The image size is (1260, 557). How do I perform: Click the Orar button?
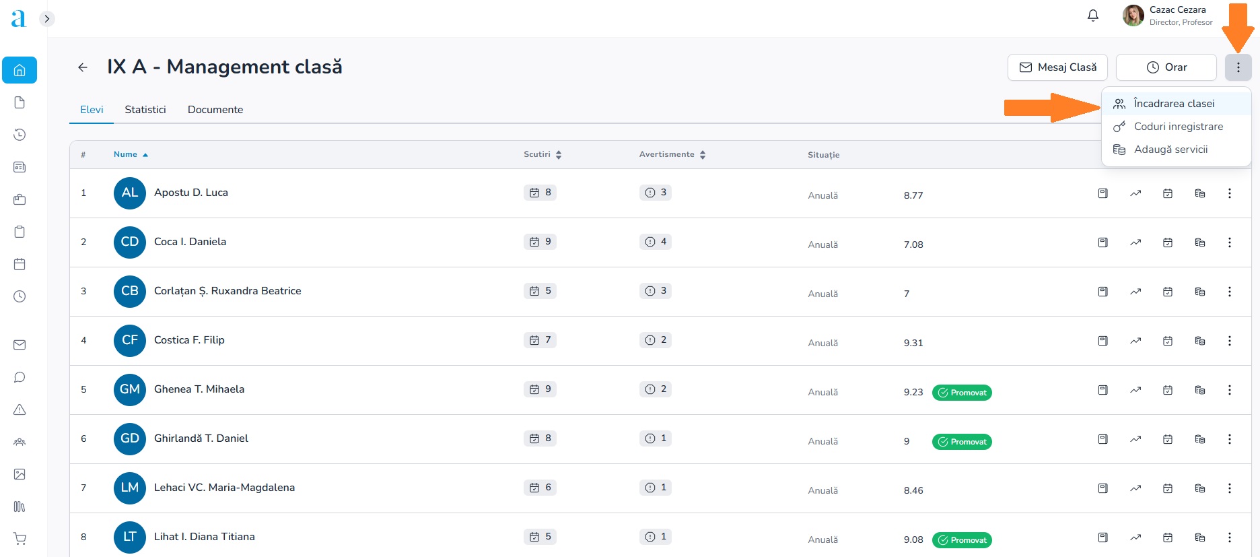click(1166, 67)
